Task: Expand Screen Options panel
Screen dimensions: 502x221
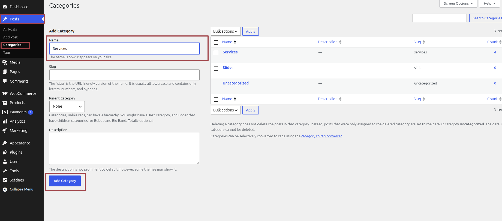Action: tap(458, 4)
